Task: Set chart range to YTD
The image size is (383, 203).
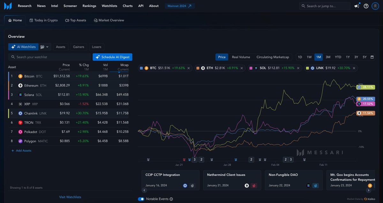Action: point(338,57)
